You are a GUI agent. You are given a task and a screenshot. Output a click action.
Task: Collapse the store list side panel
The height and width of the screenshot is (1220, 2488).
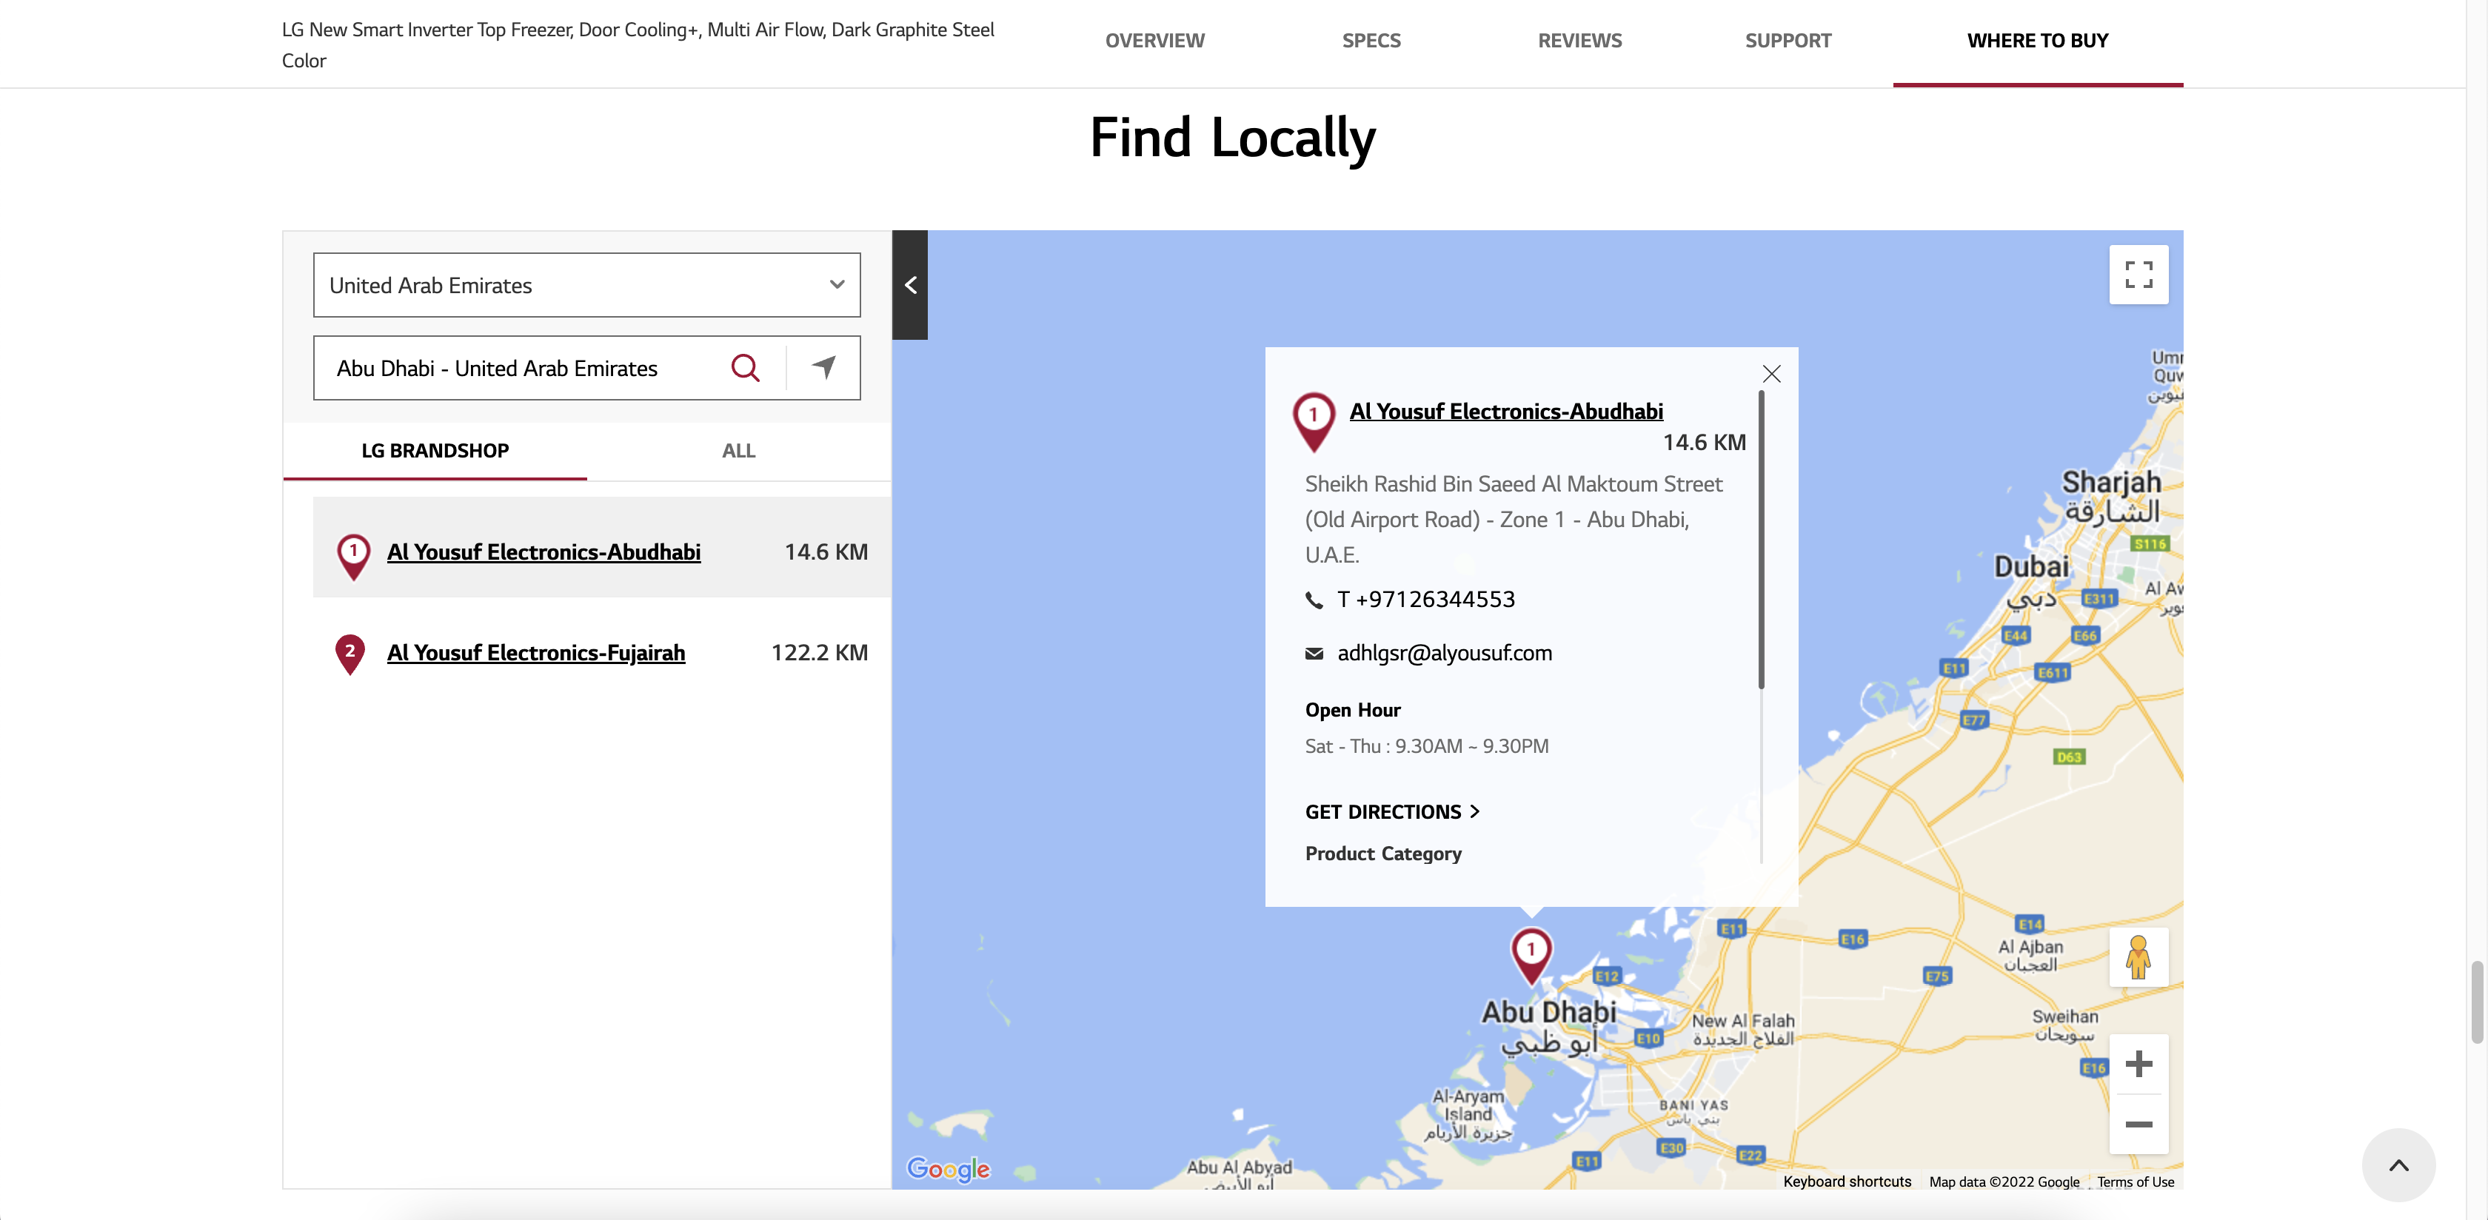click(x=910, y=285)
